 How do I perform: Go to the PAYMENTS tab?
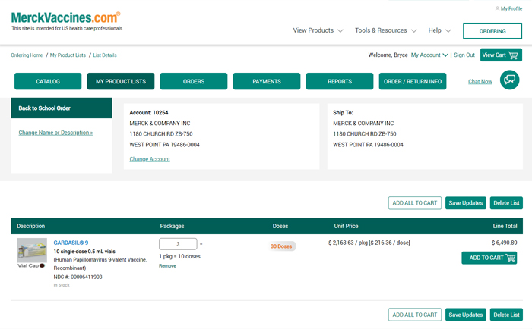point(267,81)
